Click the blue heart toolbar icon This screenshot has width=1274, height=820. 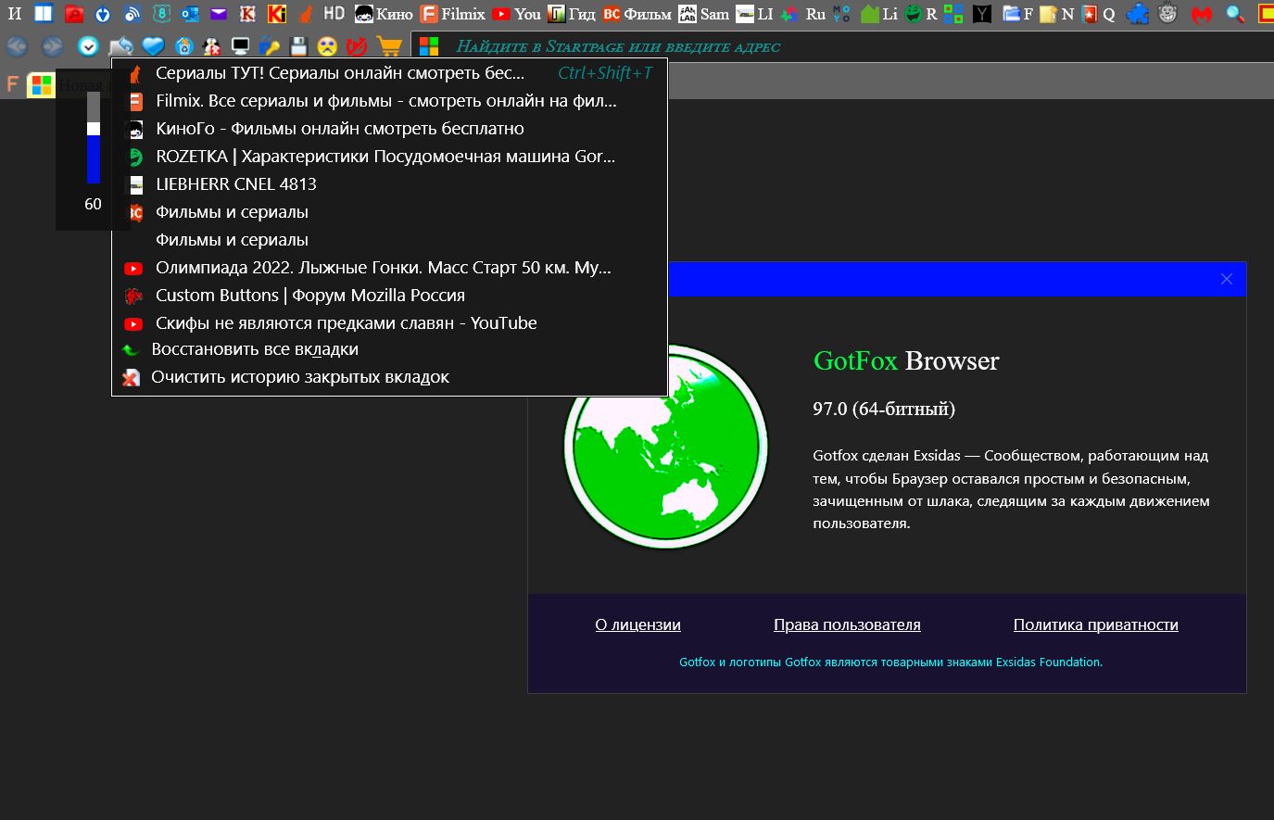click(153, 46)
